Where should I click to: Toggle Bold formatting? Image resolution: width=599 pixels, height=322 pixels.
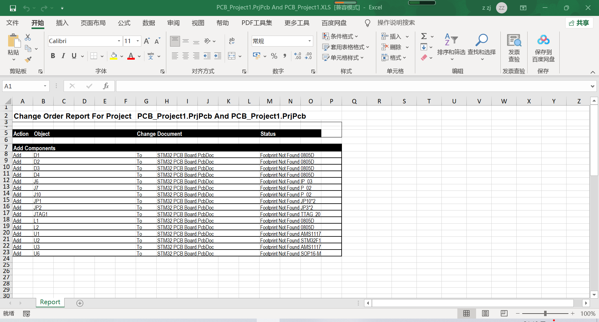click(53, 56)
